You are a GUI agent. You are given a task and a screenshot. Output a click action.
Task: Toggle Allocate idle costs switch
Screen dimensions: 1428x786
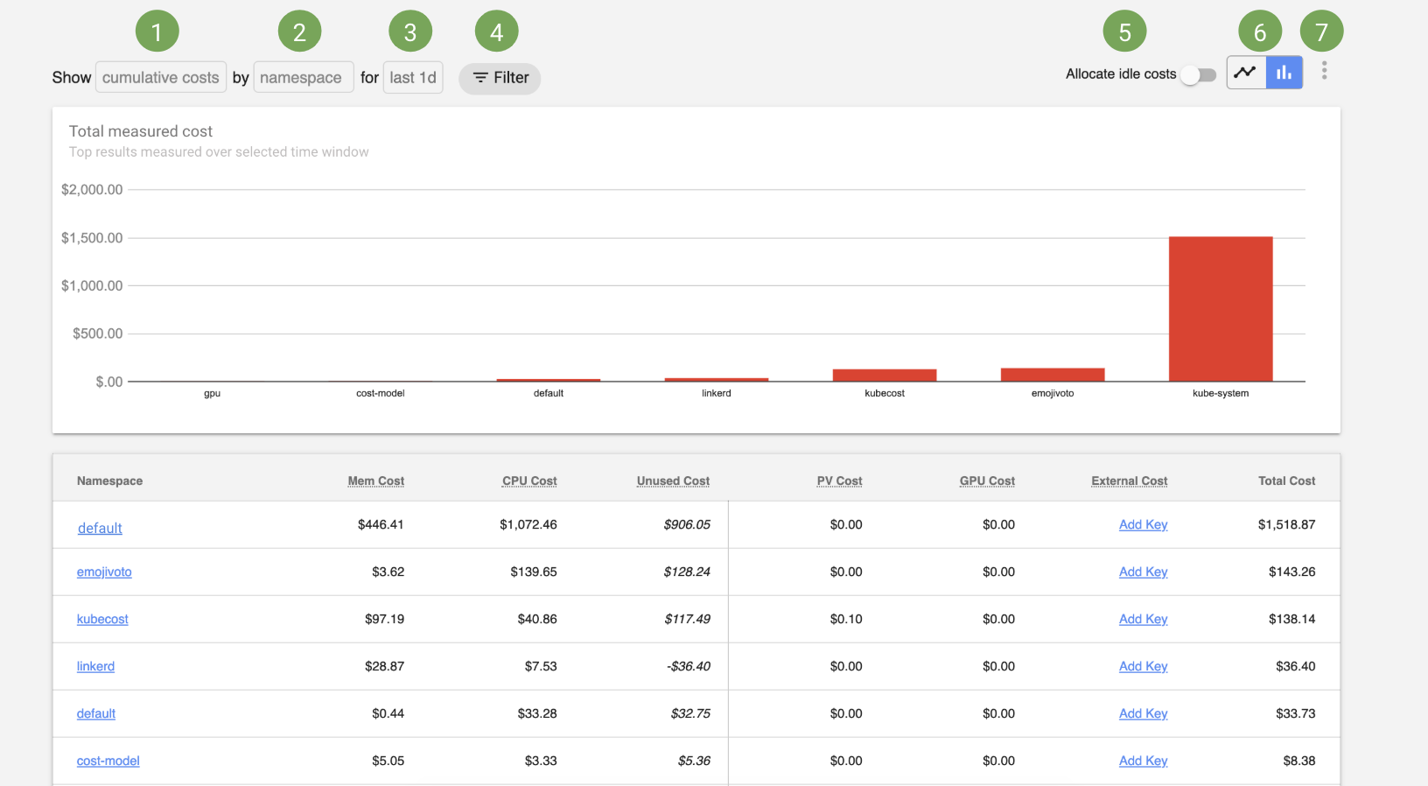[x=1198, y=75]
